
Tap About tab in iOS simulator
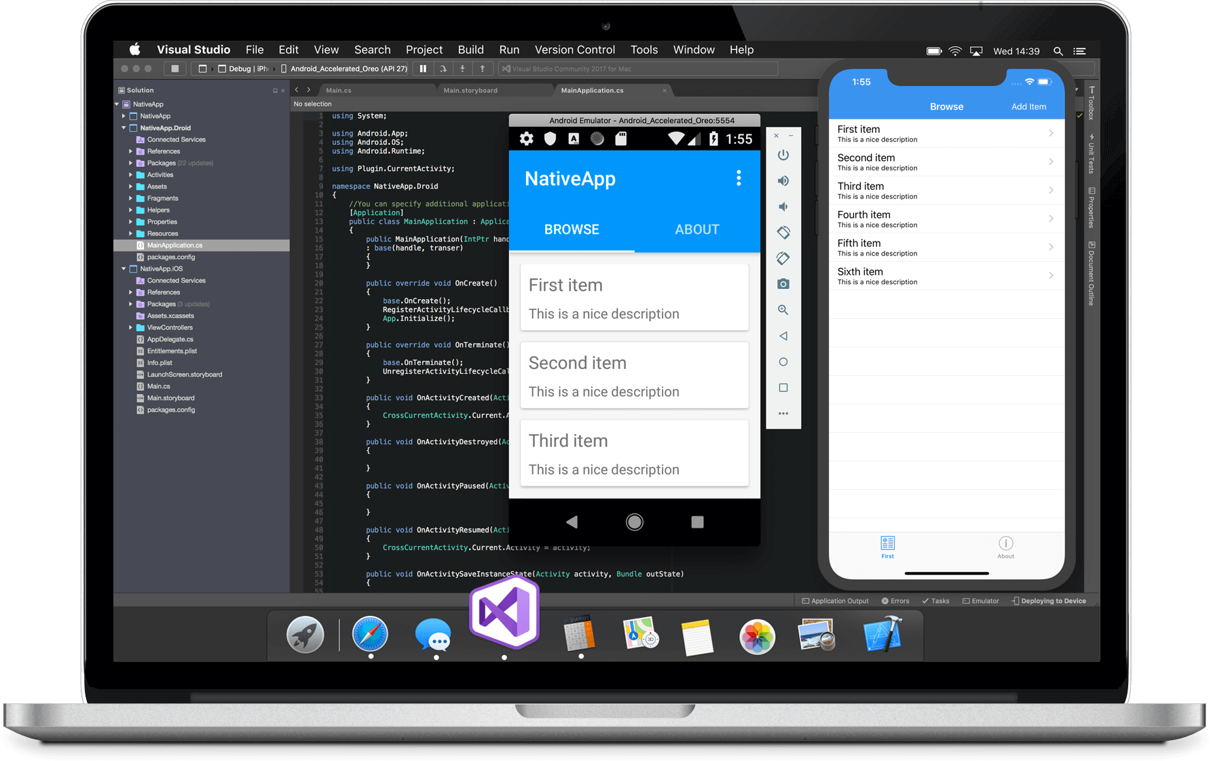point(1005,547)
